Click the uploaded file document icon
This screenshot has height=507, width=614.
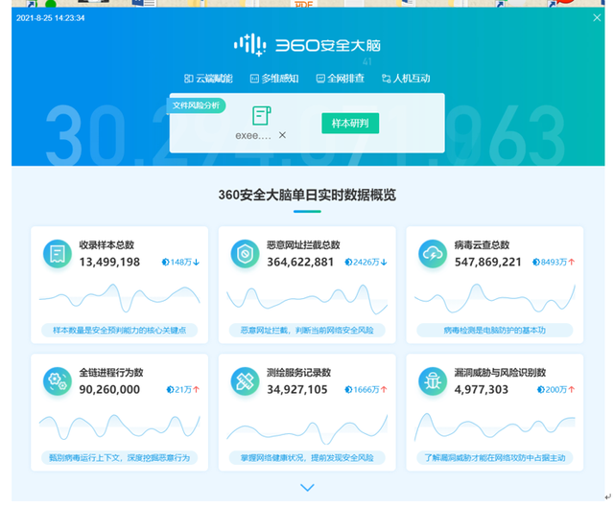(262, 116)
